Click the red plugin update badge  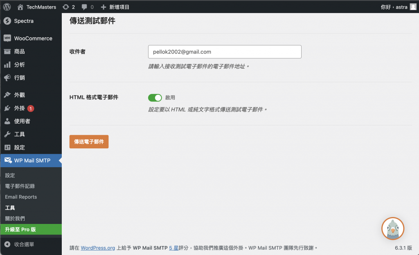point(31,108)
